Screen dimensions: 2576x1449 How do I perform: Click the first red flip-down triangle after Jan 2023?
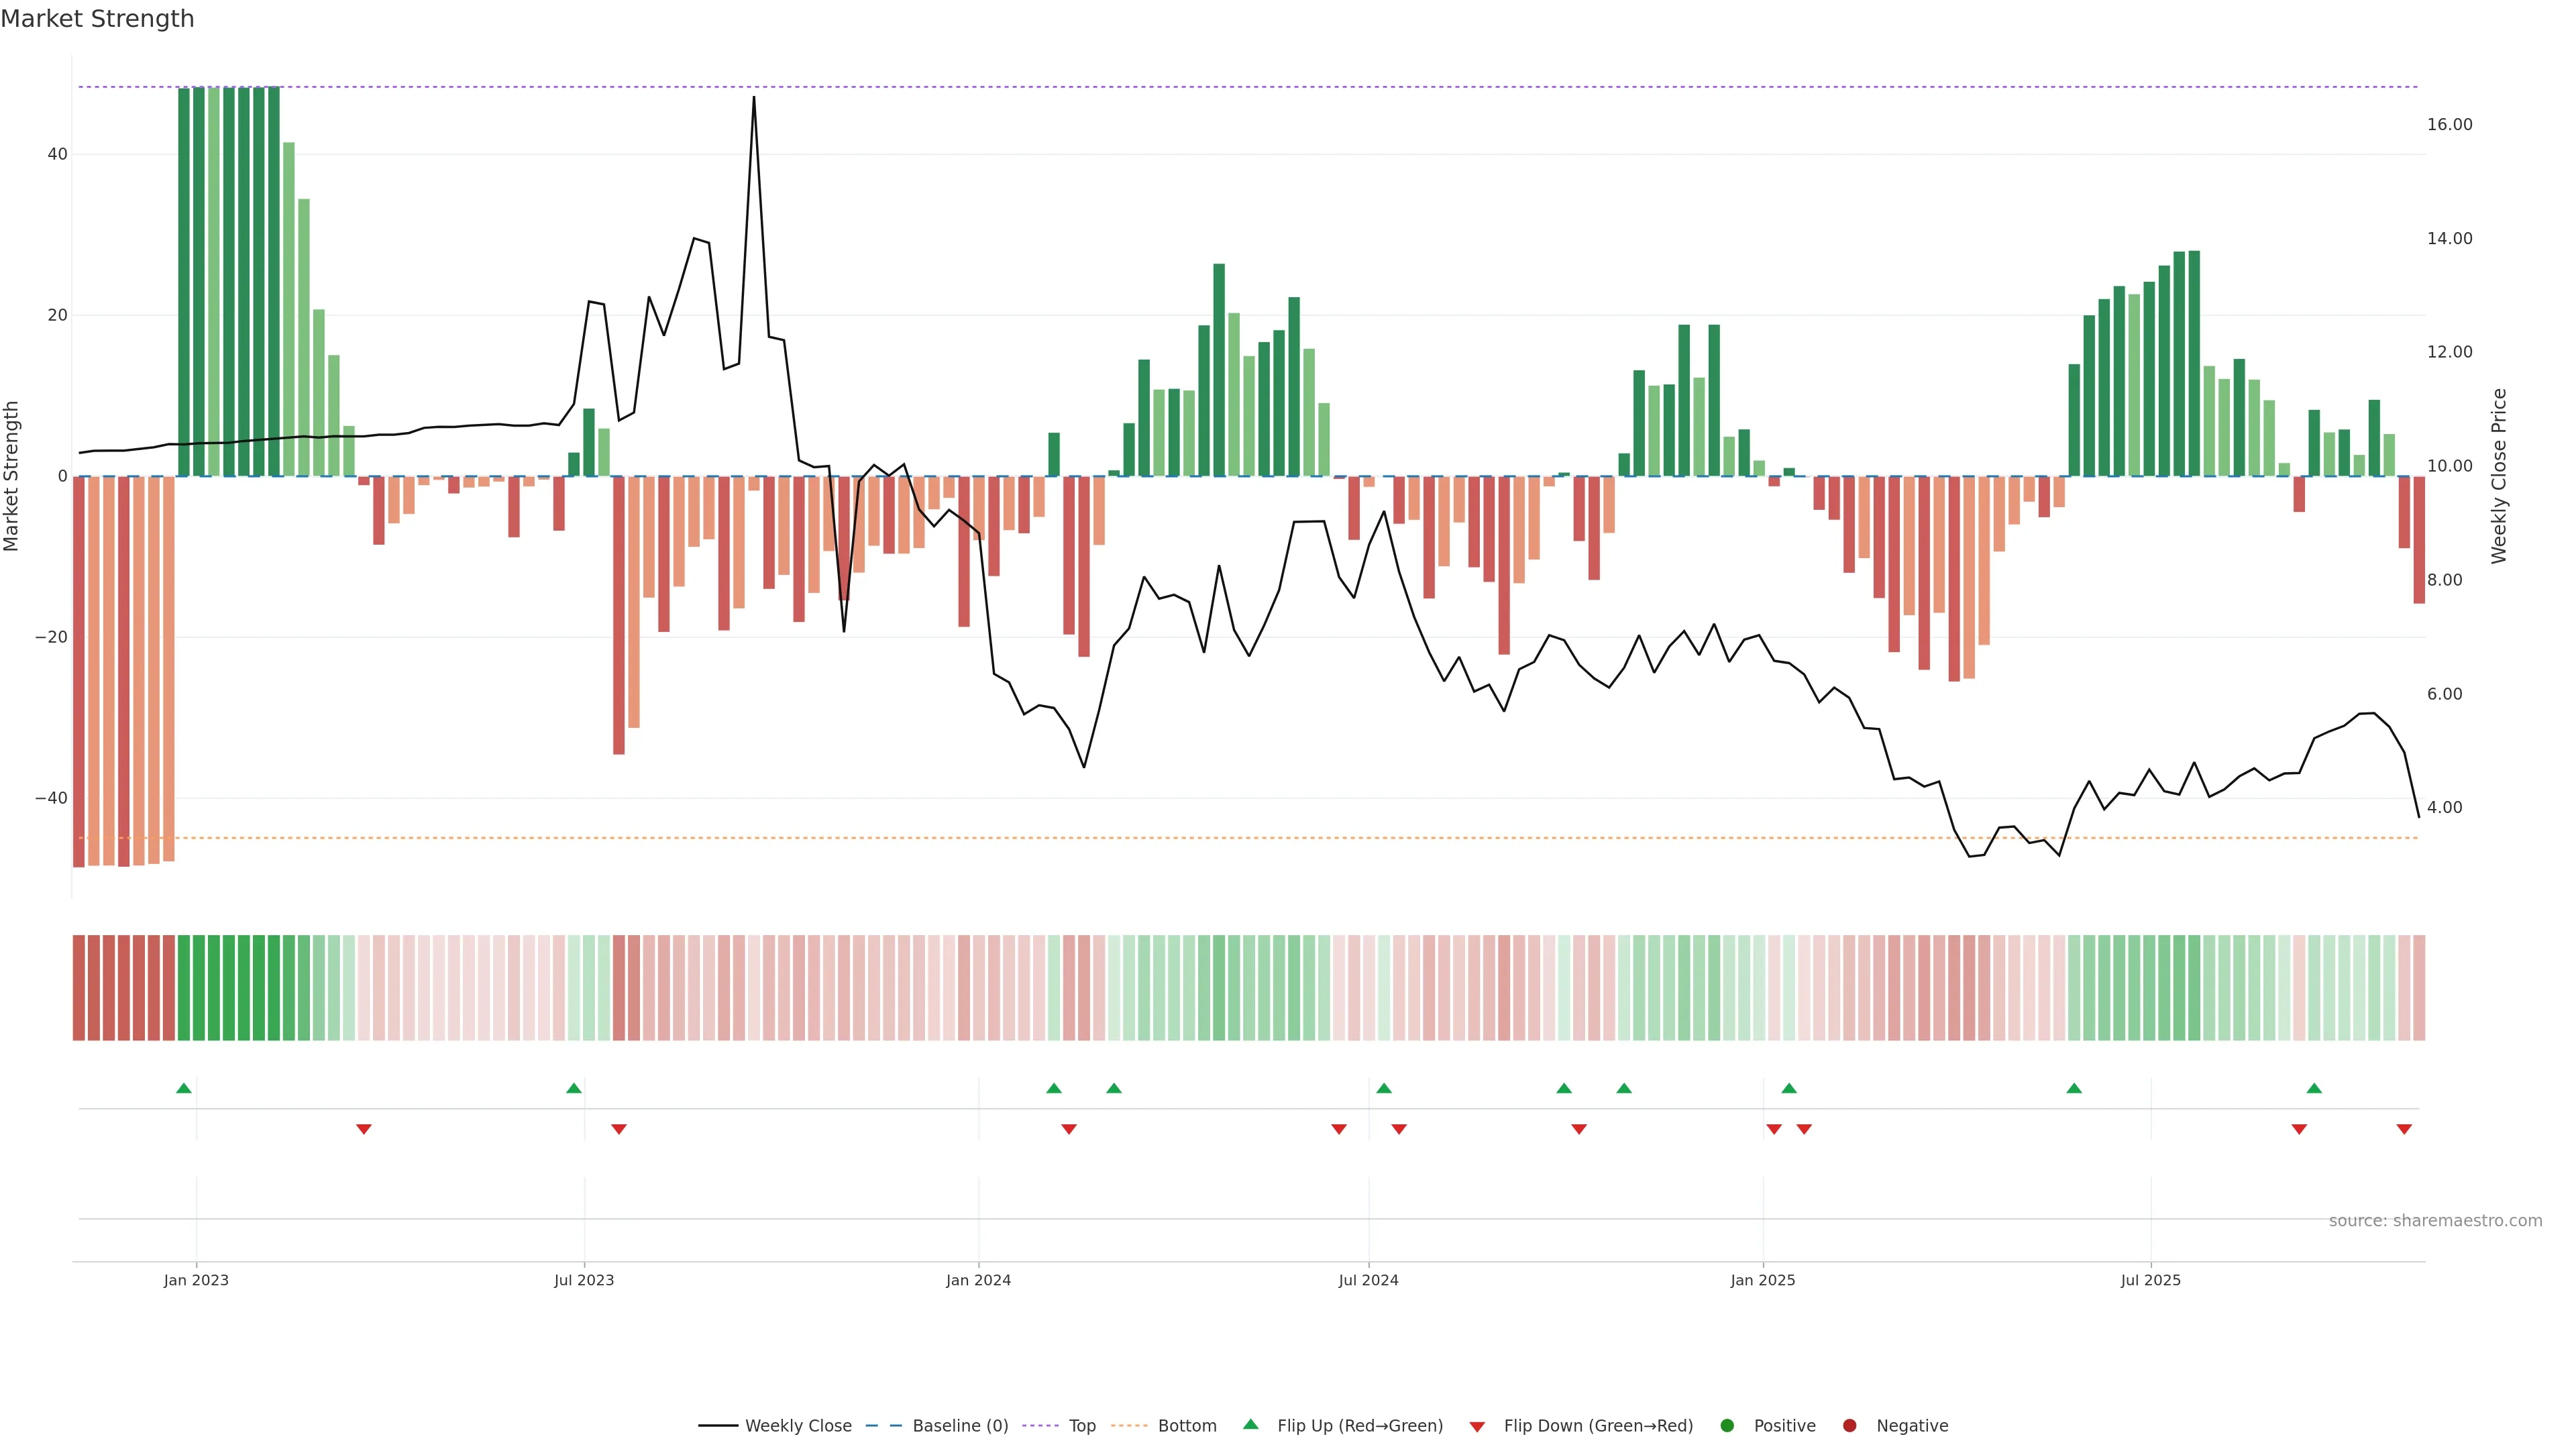tap(364, 1129)
